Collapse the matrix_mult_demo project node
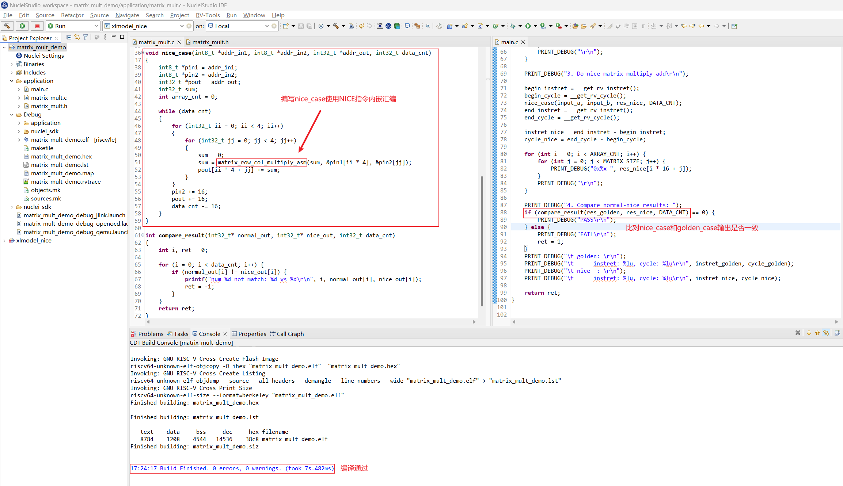Image resolution: width=843 pixels, height=486 pixels. coord(4,47)
